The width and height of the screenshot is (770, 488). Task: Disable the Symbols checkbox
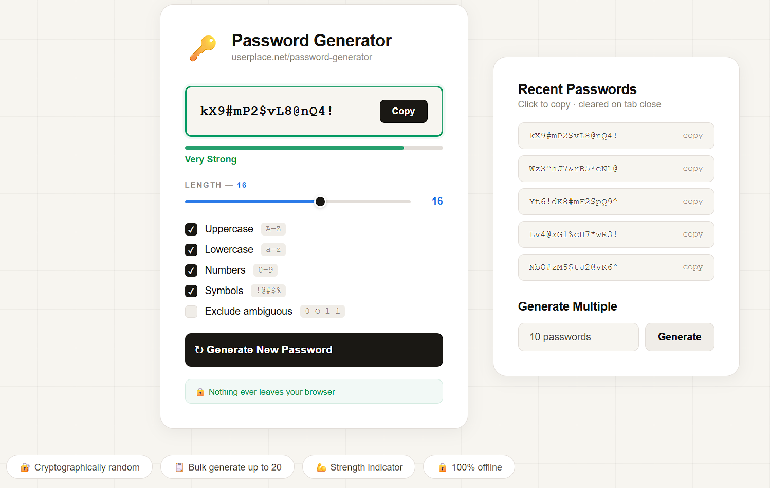pos(191,291)
